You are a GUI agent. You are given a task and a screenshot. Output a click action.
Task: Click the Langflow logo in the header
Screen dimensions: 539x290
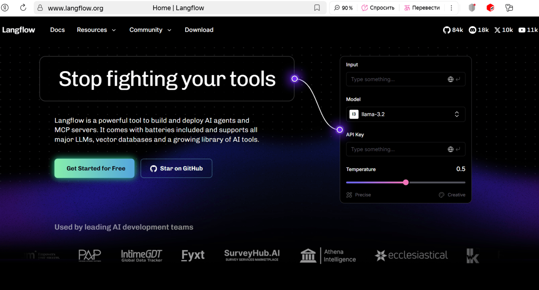pos(19,30)
